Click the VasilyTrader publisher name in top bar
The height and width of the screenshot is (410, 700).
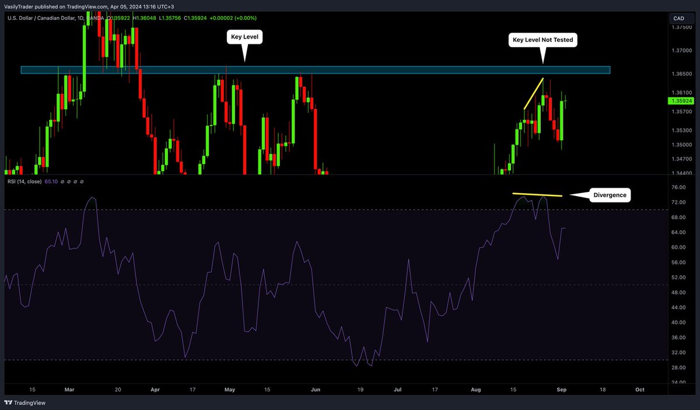[20, 8]
